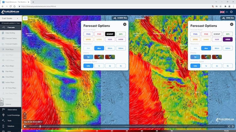The height and width of the screenshot is (132, 236).
Task: Pick arrow display icon in right panel
Action: (217, 57)
